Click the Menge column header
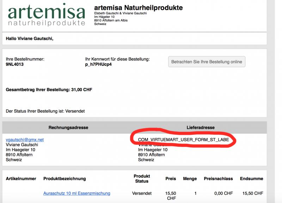 tap(190, 179)
